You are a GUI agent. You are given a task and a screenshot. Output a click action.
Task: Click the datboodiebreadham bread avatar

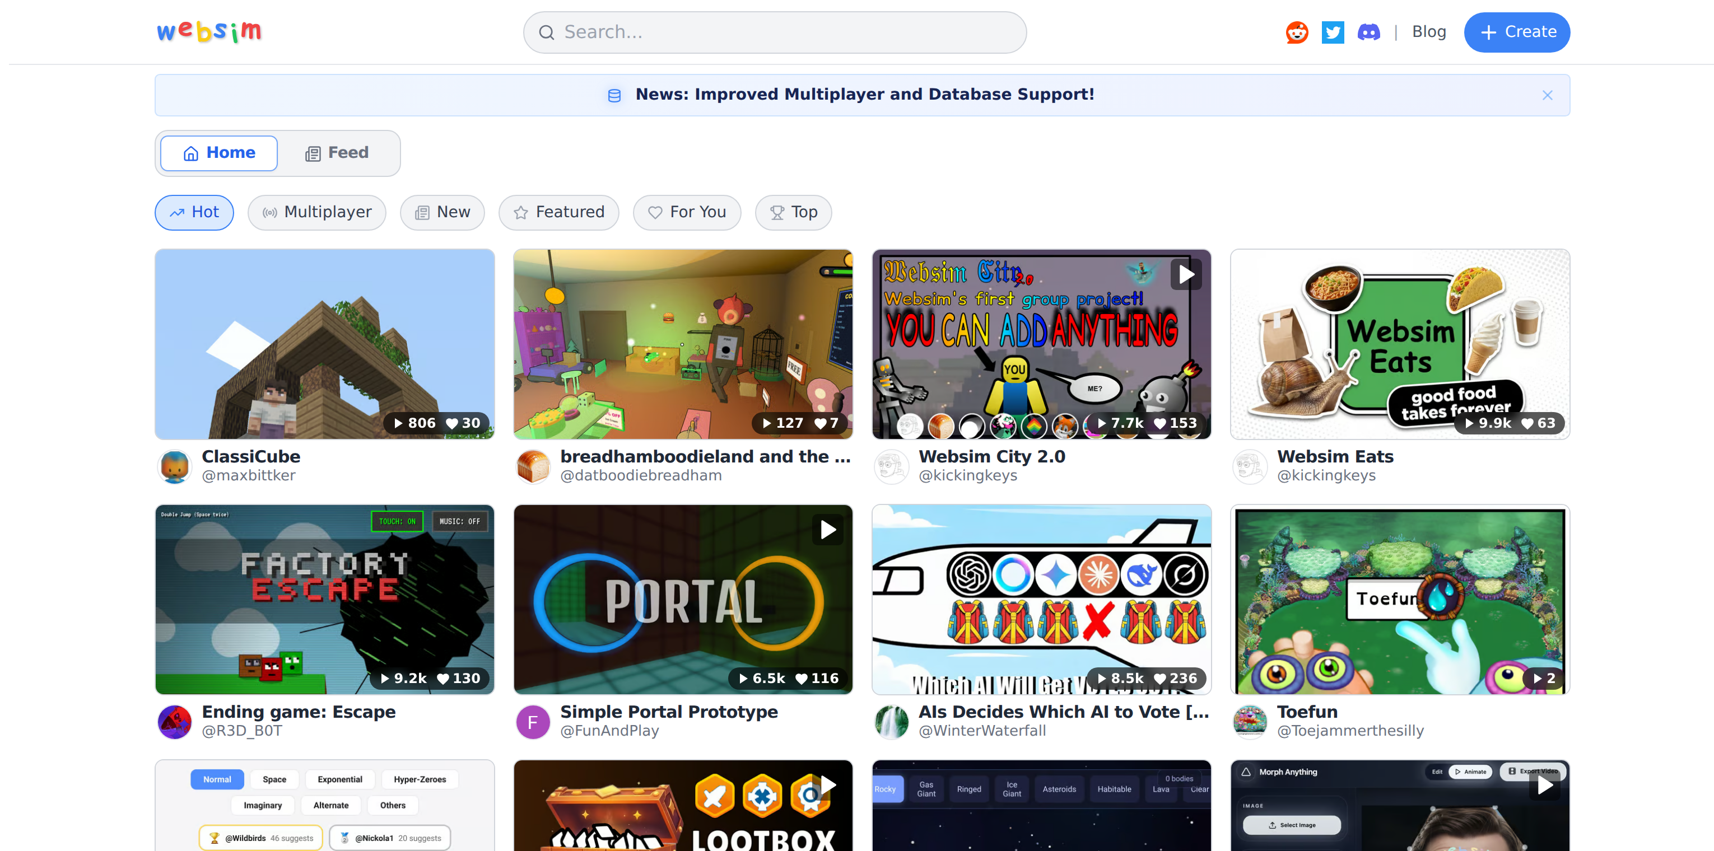click(533, 466)
